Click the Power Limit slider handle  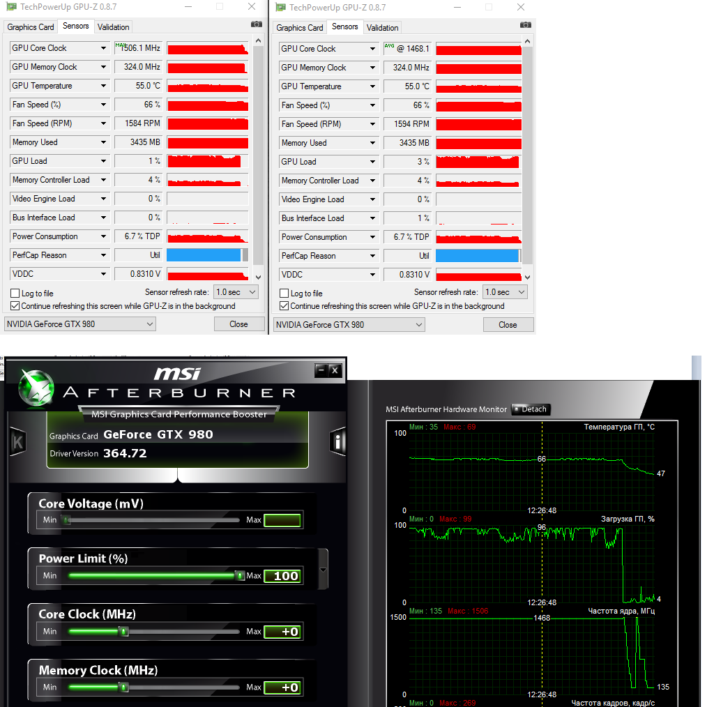[x=240, y=576]
